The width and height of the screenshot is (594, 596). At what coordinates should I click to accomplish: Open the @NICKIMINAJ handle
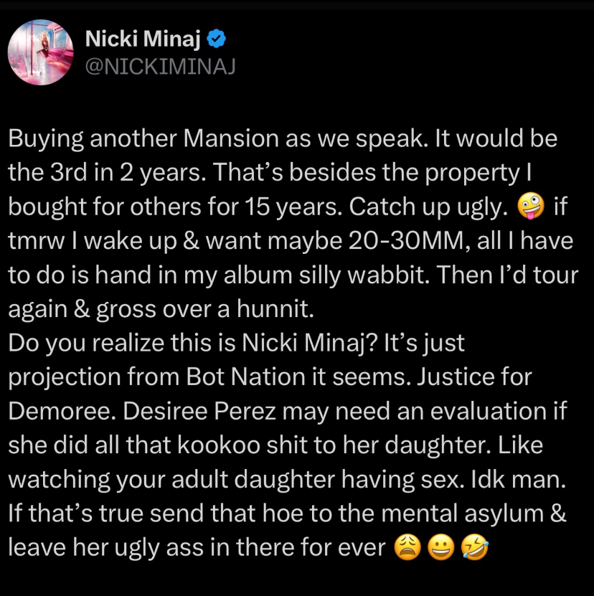160,67
